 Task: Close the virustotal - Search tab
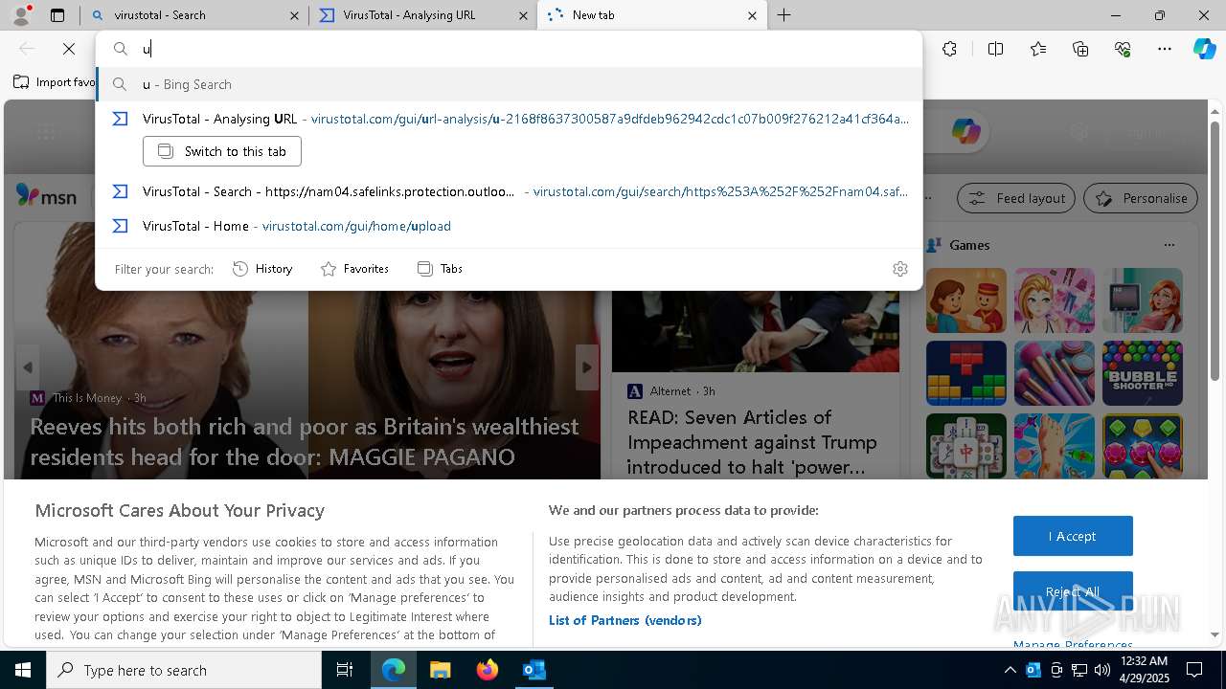point(295,15)
